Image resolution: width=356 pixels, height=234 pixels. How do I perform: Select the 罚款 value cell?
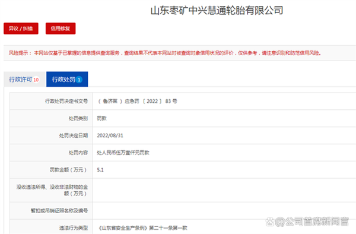click(224, 118)
